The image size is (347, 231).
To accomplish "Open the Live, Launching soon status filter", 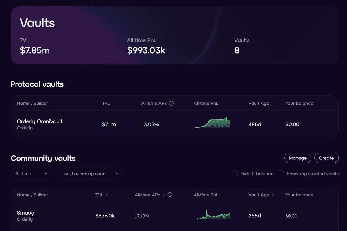I will click(x=90, y=174).
